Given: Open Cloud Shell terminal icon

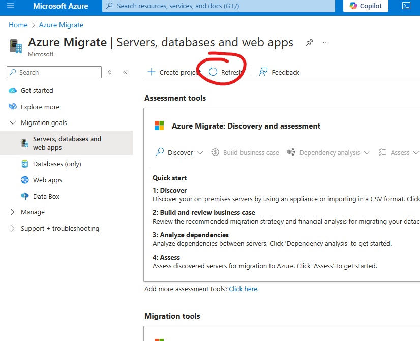Looking at the screenshot, I should (x=406, y=6).
